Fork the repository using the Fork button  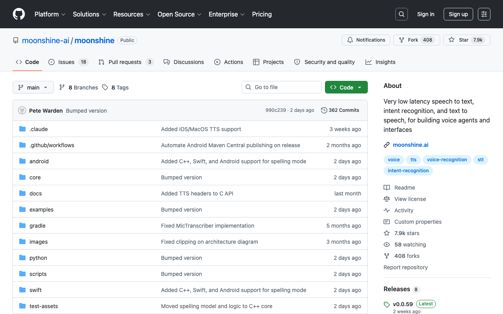[417, 40]
